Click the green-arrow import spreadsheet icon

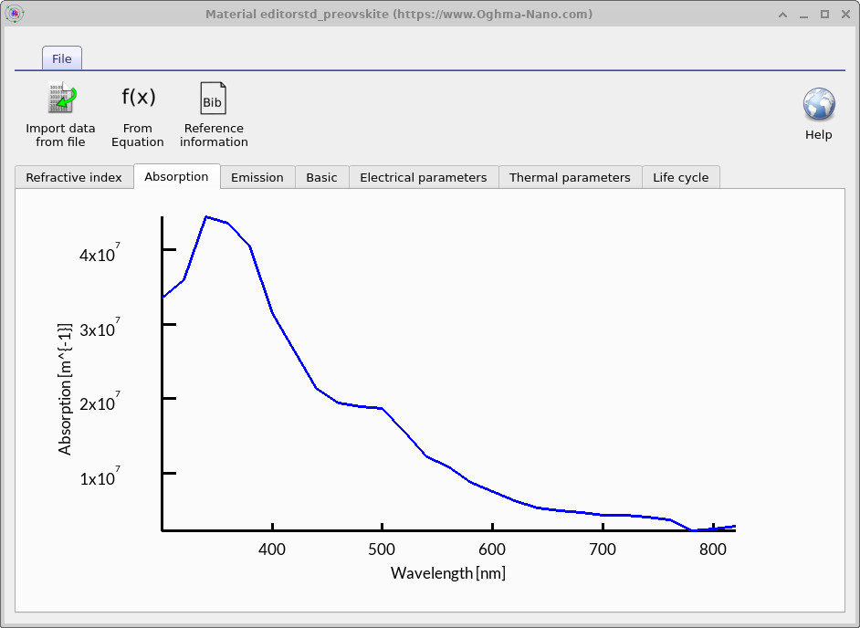pyautogui.click(x=60, y=97)
